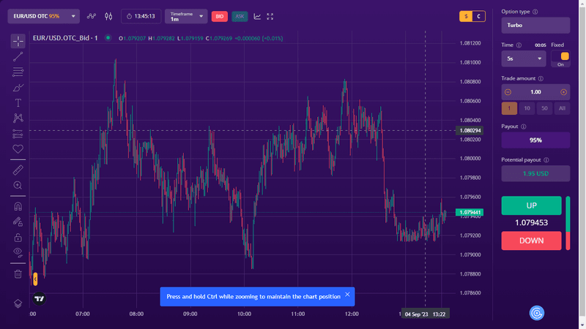
Task: Click the TradingView logo badge
Action: point(40,299)
